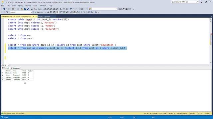Select row 4 header in results grid

3,79
